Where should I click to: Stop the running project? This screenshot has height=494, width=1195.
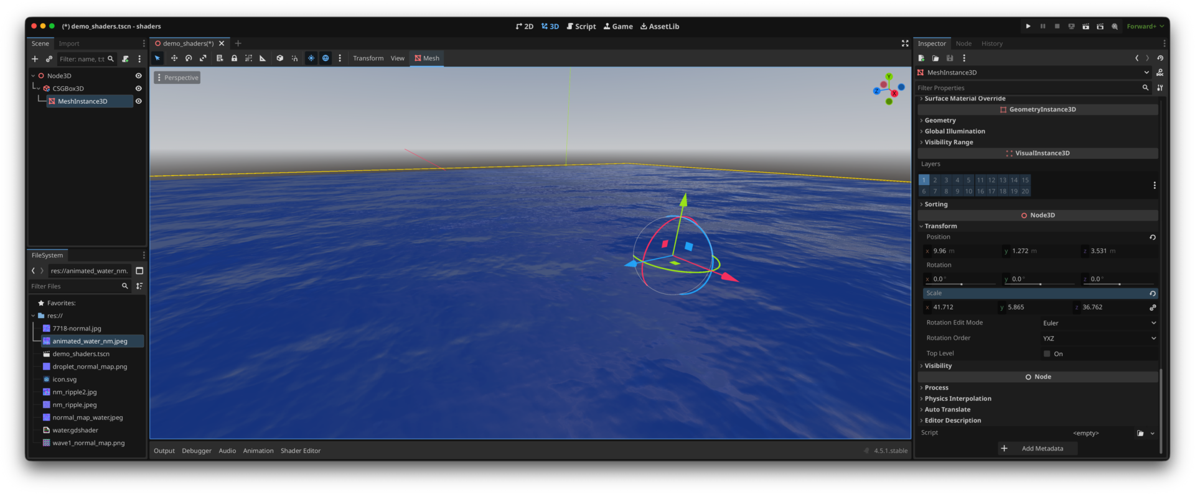1057,26
